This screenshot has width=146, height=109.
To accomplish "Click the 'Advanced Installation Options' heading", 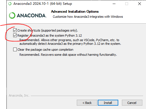I will [75, 12].
